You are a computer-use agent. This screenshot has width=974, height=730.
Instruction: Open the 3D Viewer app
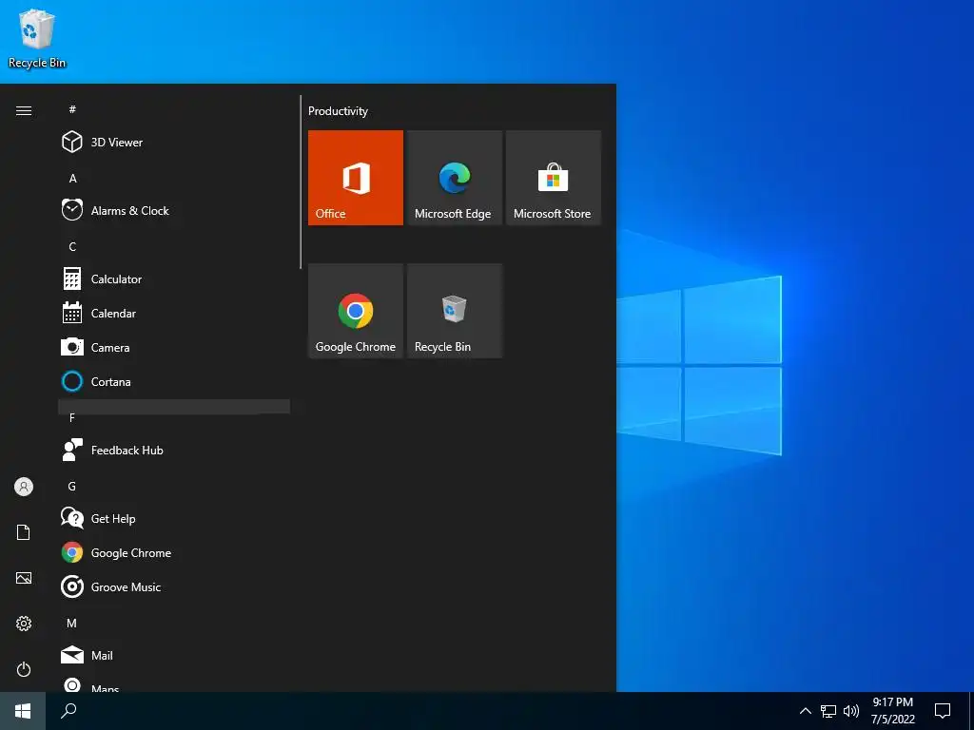174,143
